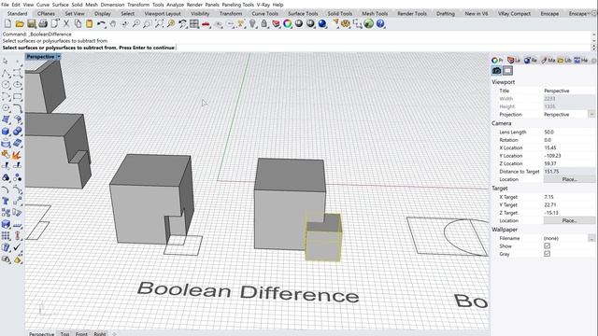Screen dimensions: 598x336
Task: Switch to the Drafting toolbar tab
Action: click(x=446, y=13)
